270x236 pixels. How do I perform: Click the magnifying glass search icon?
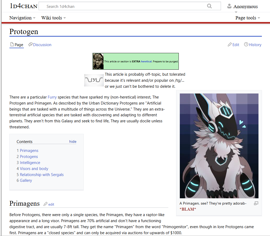coord(209,6)
